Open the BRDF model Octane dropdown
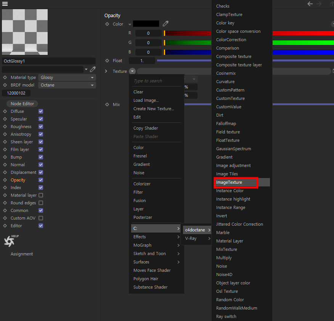 pos(67,85)
